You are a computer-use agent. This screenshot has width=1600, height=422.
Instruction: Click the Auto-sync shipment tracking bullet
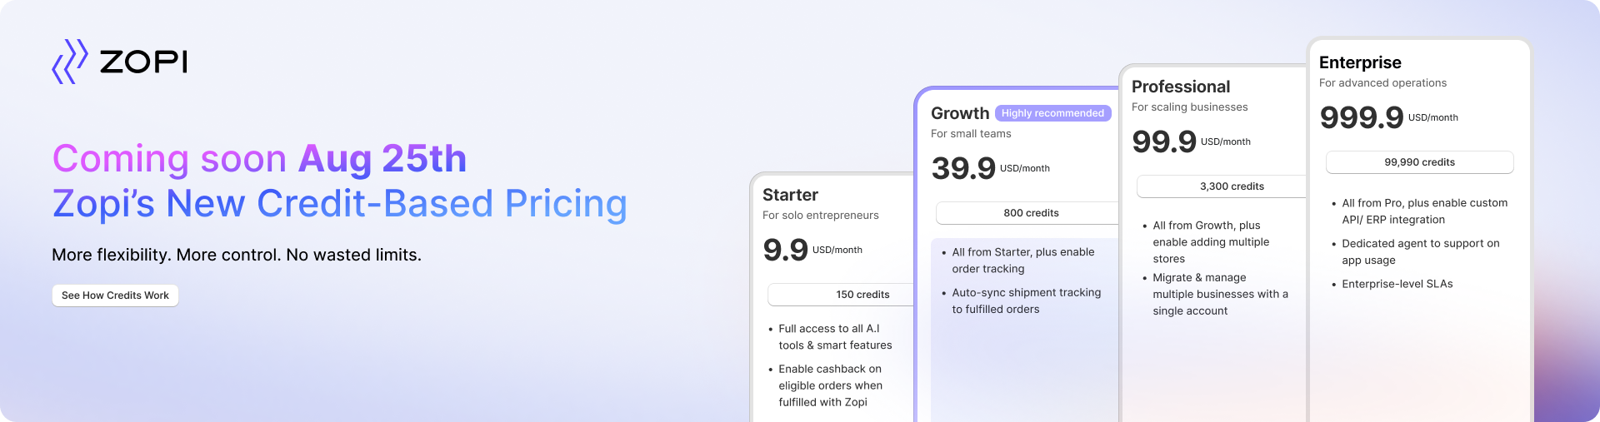pyautogui.click(x=1026, y=300)
